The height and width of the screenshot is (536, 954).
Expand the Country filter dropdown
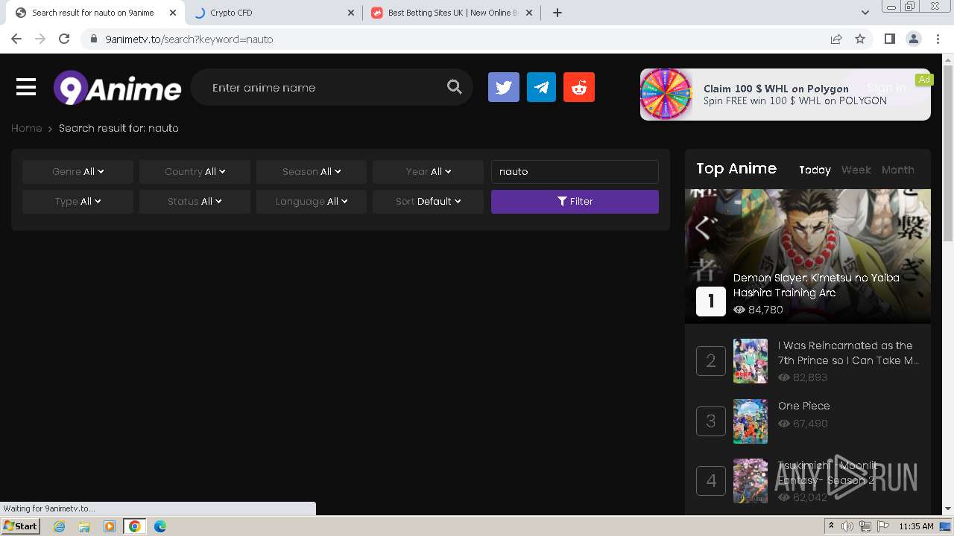[x=195, y=171]
